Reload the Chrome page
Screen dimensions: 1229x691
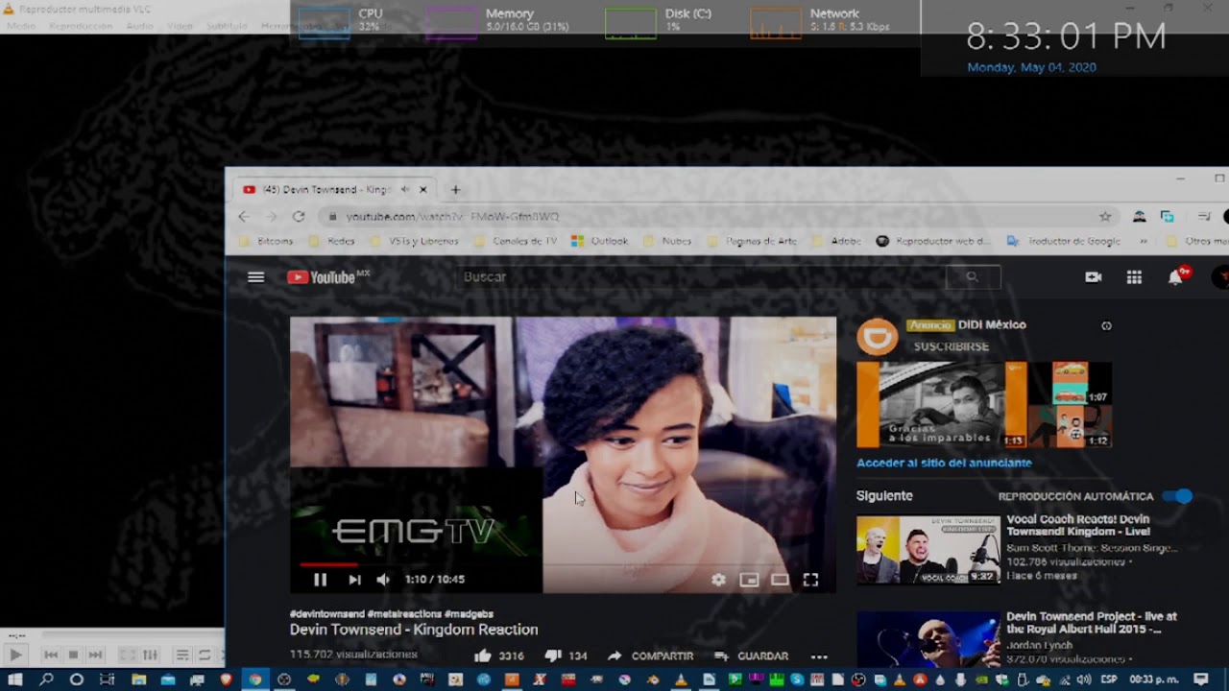[x=299, y=217]
